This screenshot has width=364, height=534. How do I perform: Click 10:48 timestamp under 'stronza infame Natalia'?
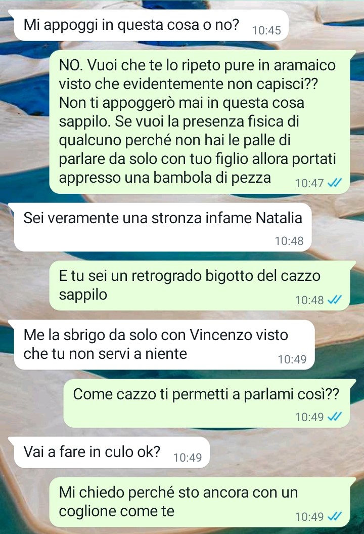(289, 241)
